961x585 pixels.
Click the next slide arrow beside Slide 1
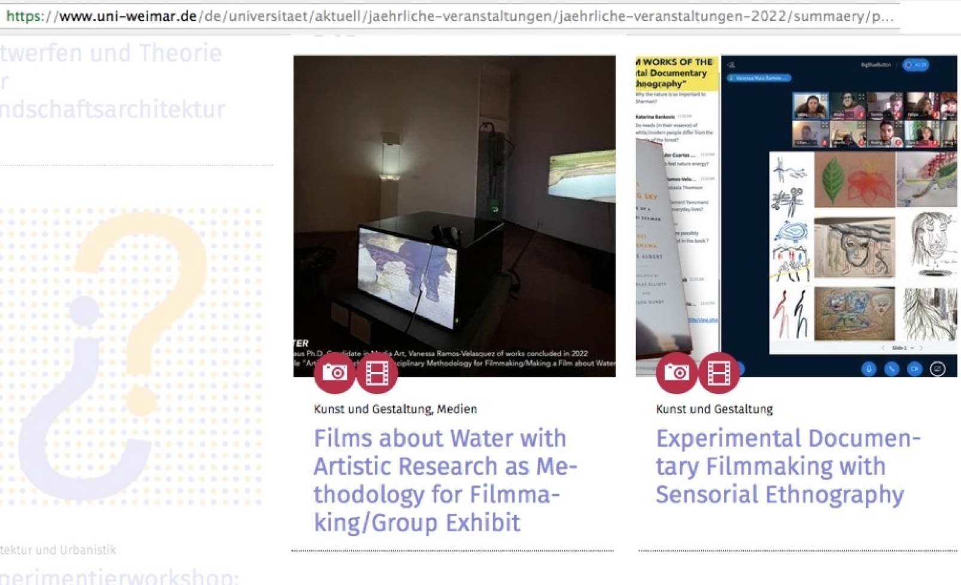[x=922, y=348]
